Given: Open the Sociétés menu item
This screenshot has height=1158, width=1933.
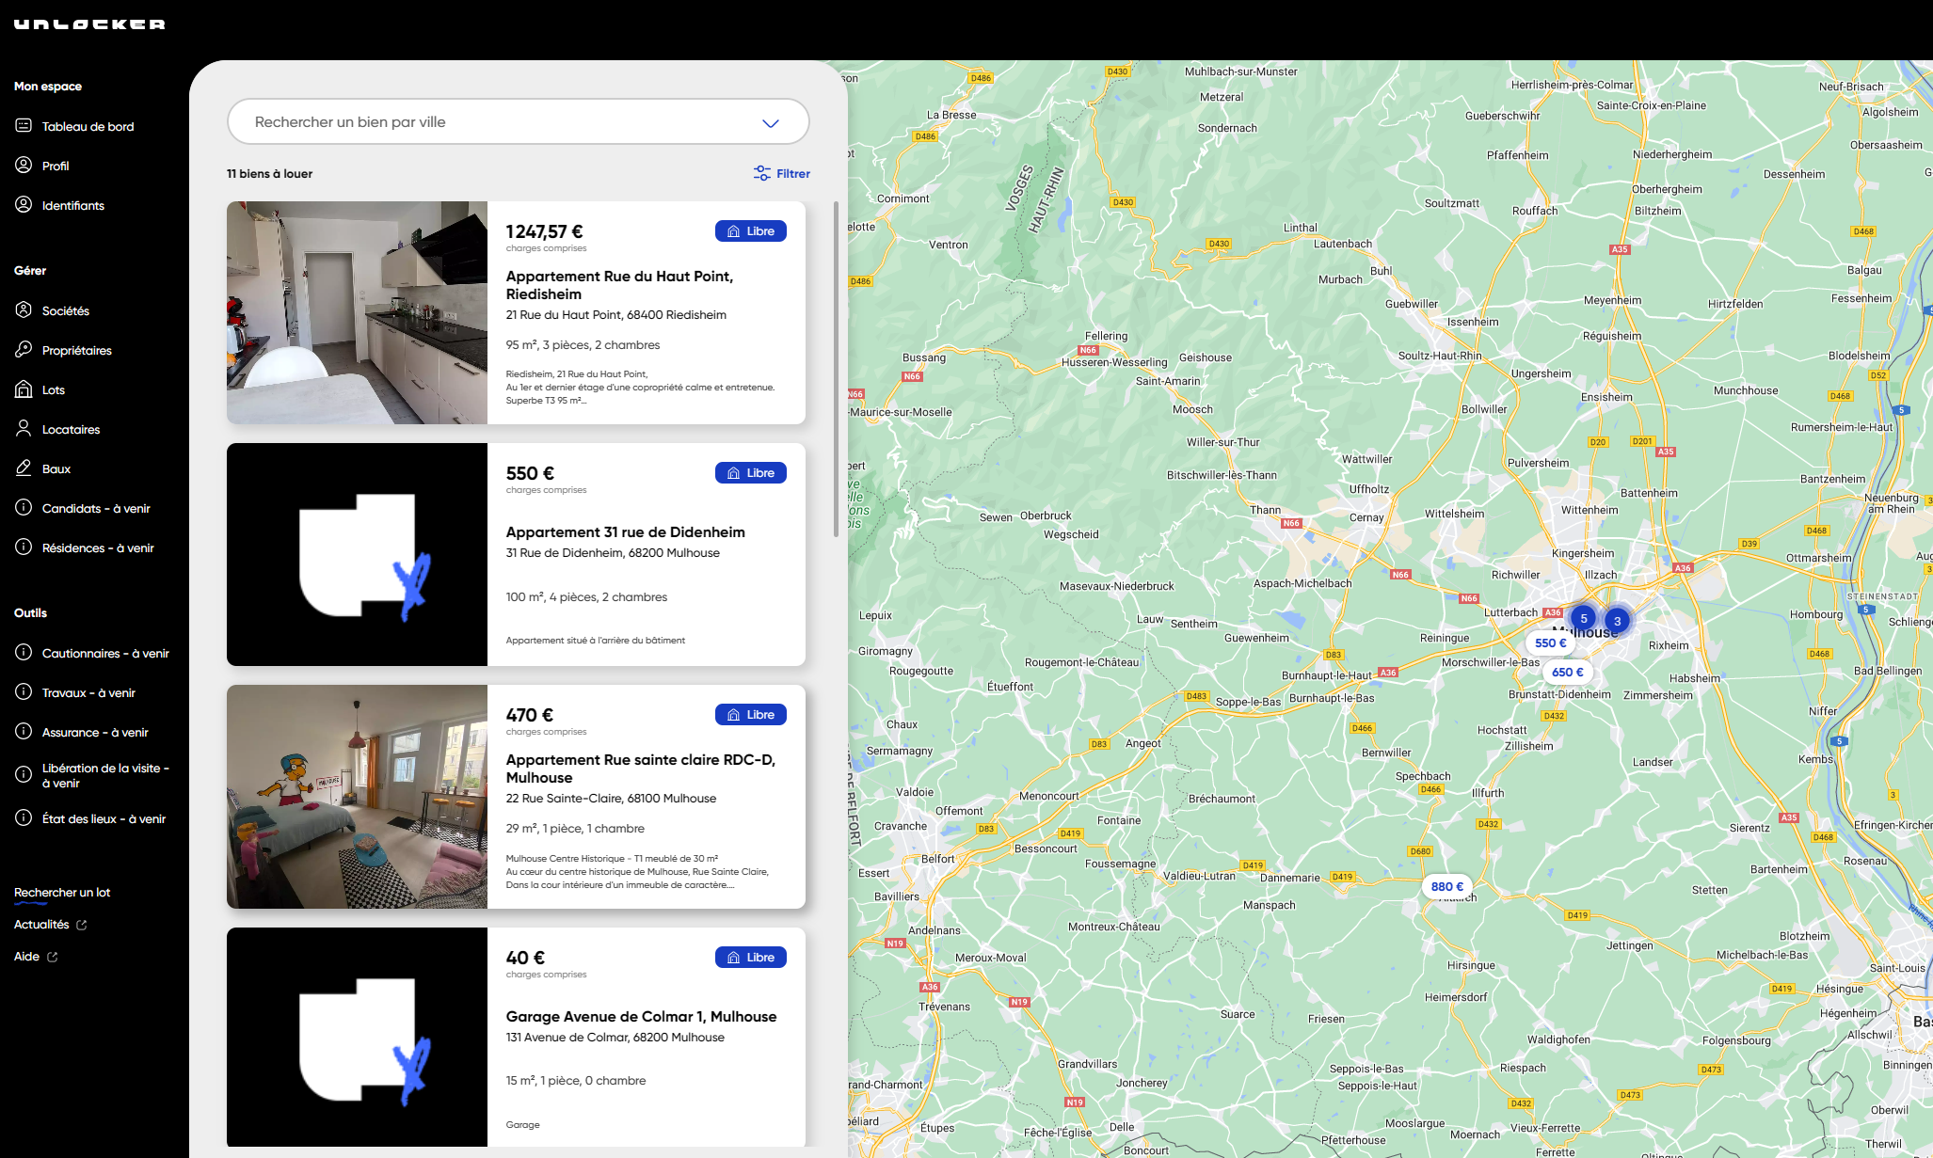Looking at the screenshot, I should tap(65, 310).
